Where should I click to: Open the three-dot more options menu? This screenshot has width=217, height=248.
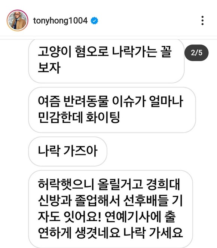tap(202, 21)
